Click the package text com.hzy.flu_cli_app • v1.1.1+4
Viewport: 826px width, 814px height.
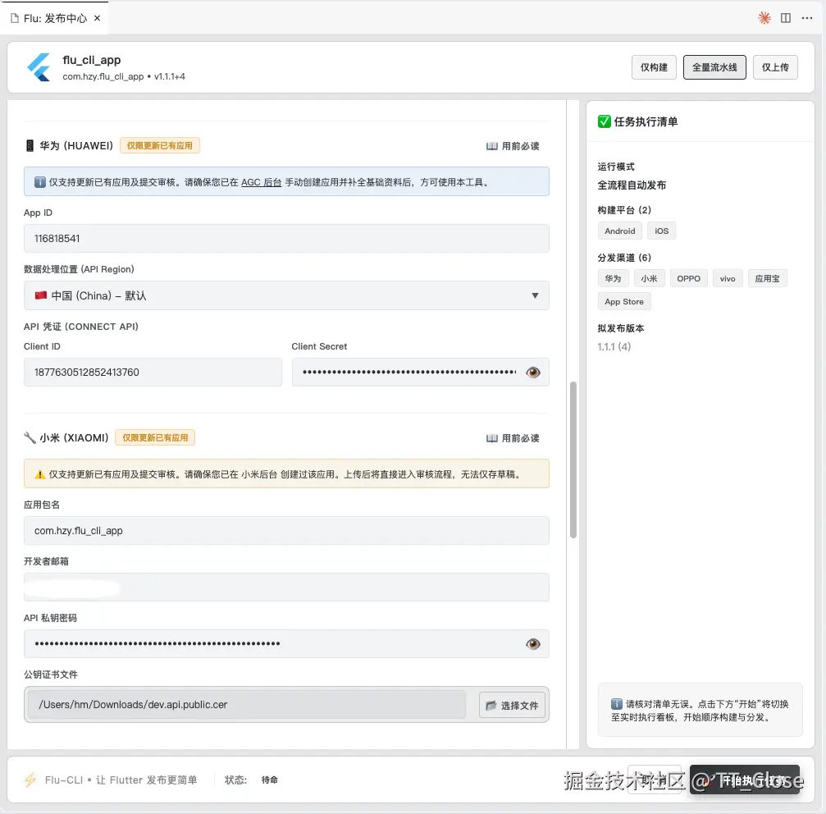point(124,76)
